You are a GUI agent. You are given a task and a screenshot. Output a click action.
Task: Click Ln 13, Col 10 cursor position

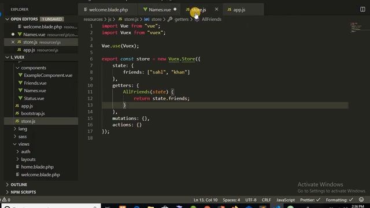(x=206, y=200)
